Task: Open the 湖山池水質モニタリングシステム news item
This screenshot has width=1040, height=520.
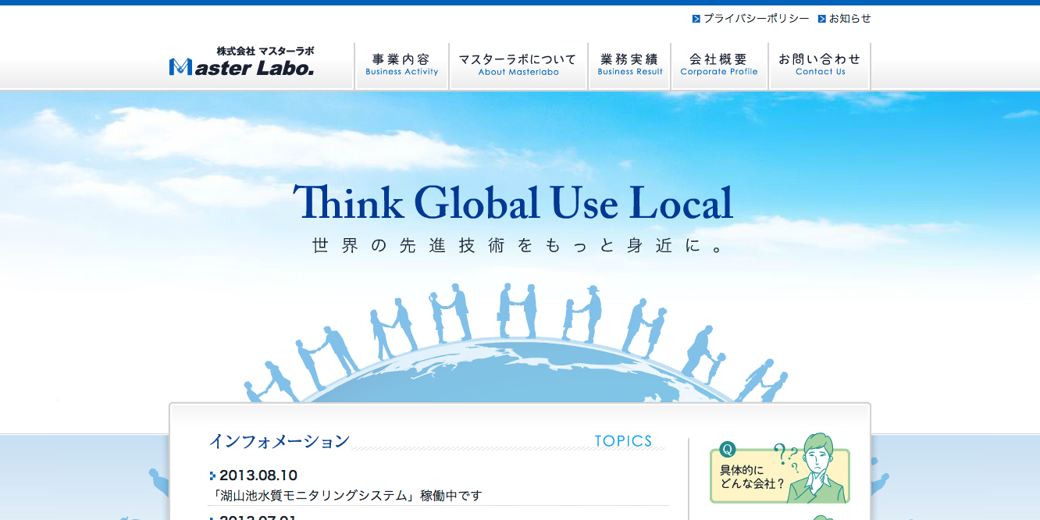Action: 347,496
